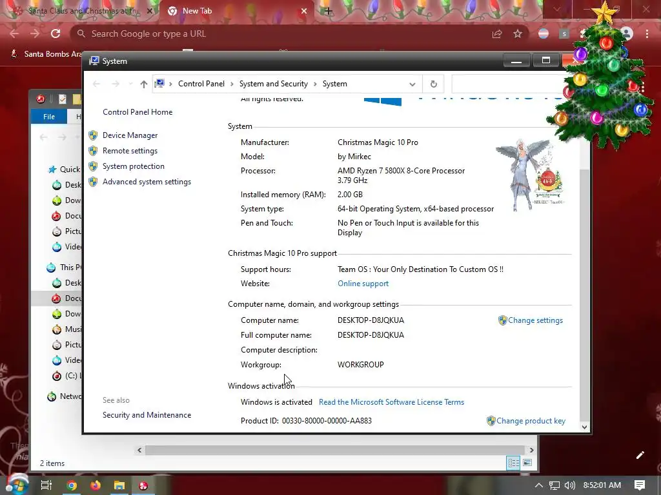
Task: Open Security and Maintenance link
Action: pos(147,415)
